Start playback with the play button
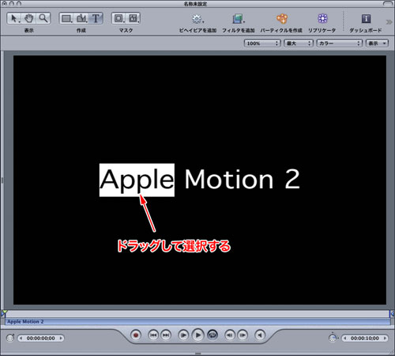The height and width of the screenshot is (356, 395). tap(198, 335)
